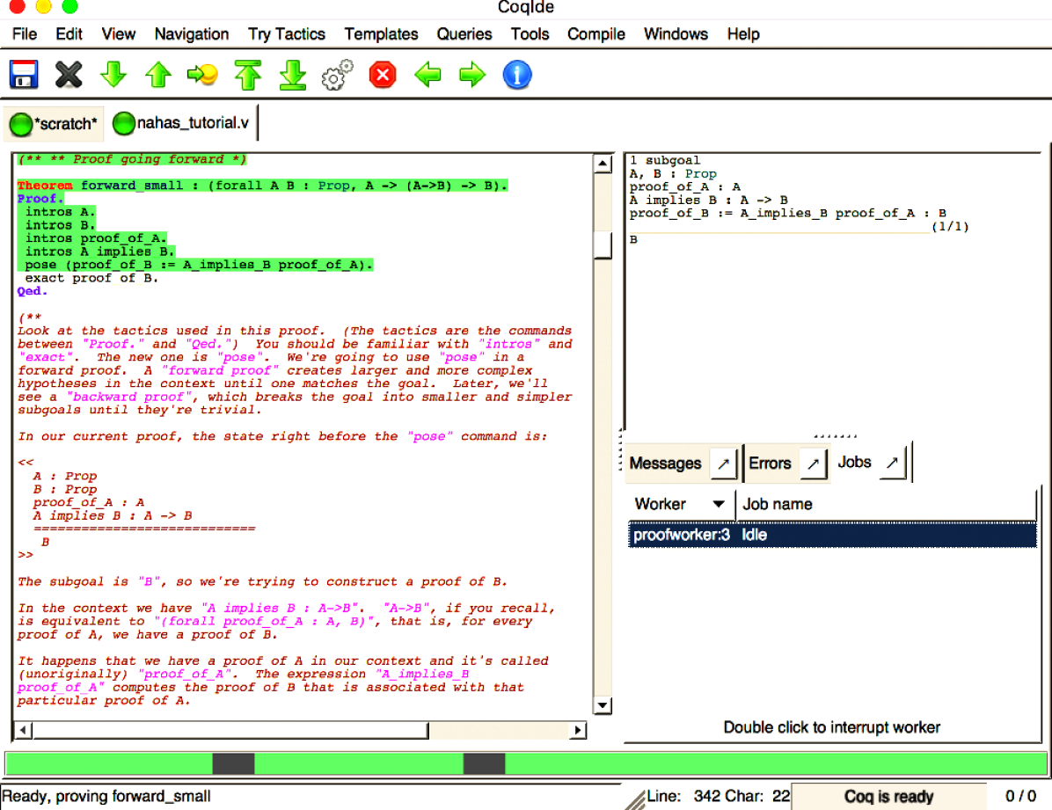Go to start with top arrow icon
This screenshot has height=810, width=1052.
tap(248, 75)
